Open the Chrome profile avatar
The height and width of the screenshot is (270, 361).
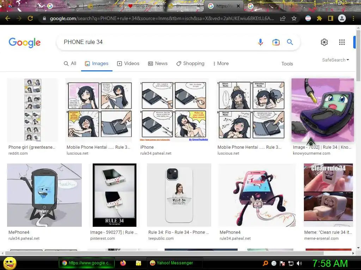click(x=342, y=18)
